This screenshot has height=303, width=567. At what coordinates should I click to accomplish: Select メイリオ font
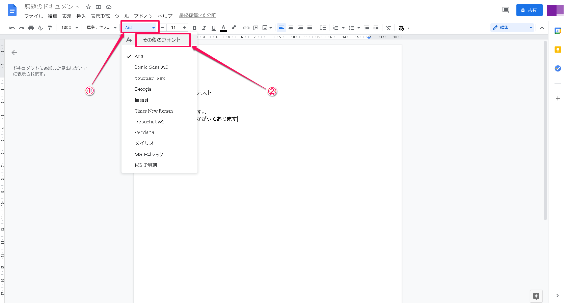coord(159,143)
